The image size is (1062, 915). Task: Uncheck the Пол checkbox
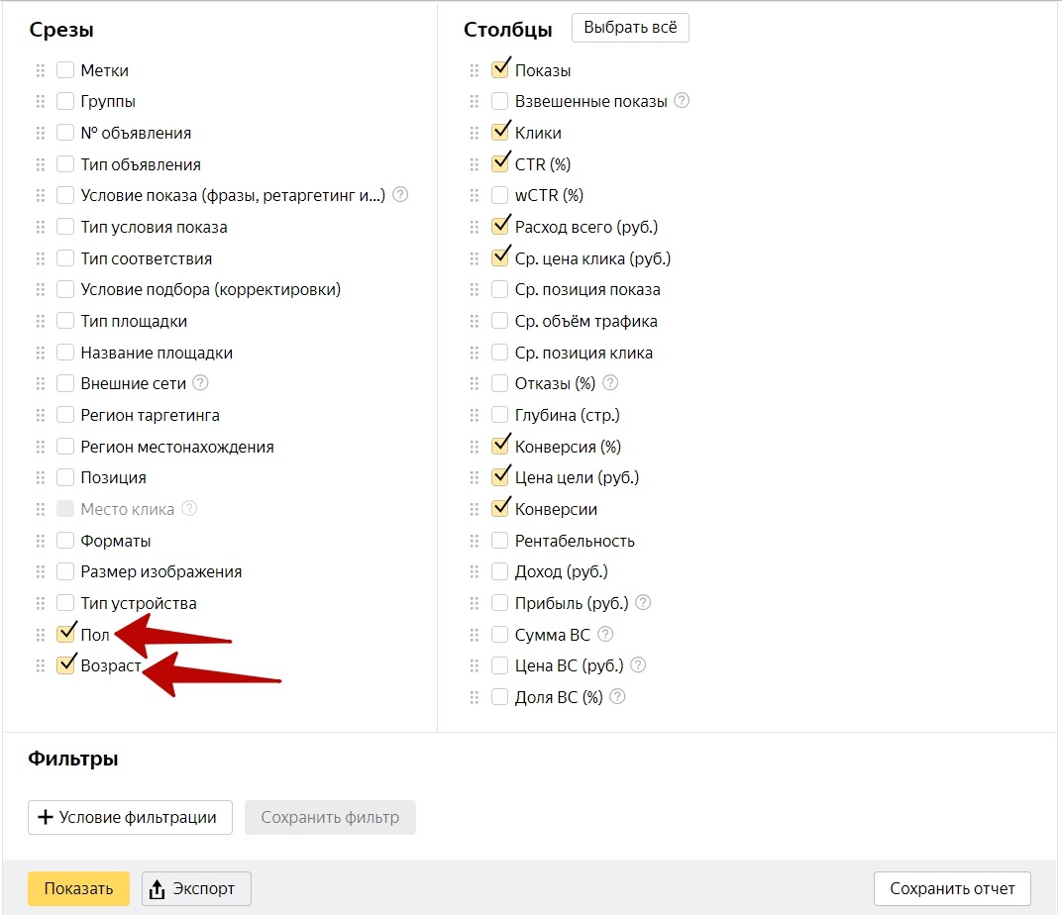(65, 634)
